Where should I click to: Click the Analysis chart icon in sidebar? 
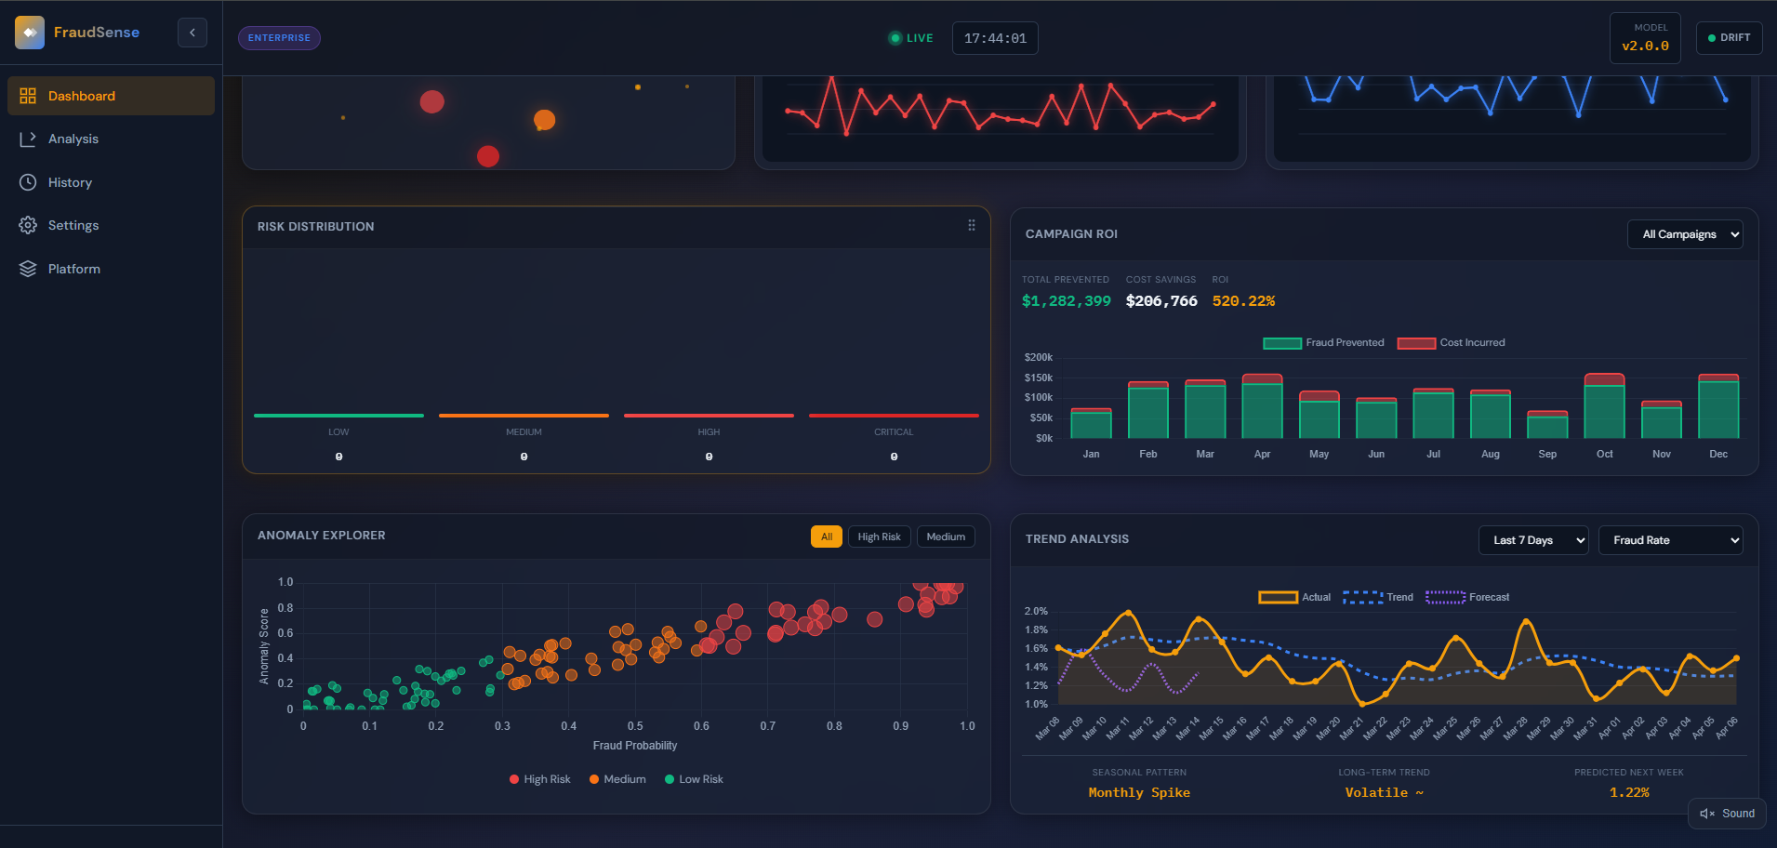click(28, 139)
